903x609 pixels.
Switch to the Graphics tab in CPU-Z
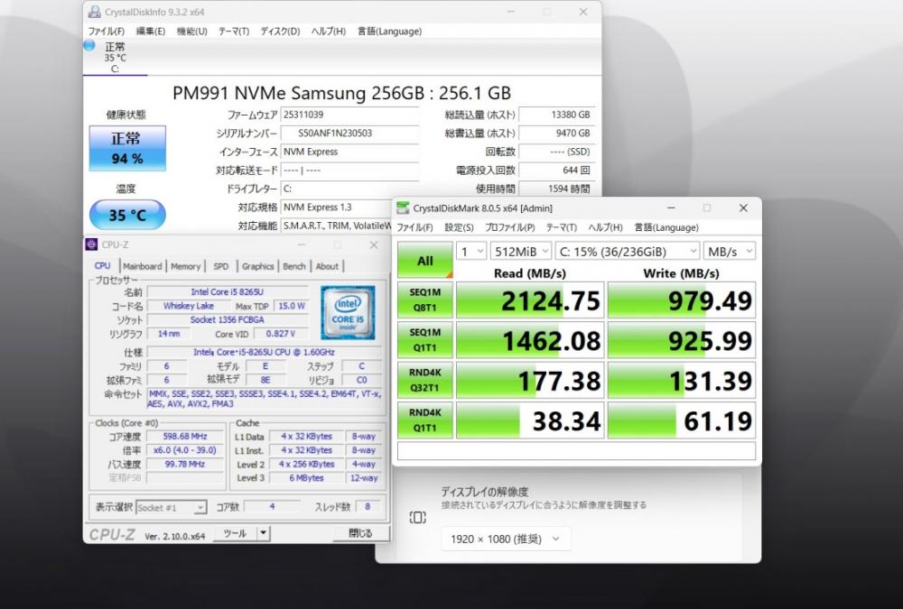pos(257,266)
